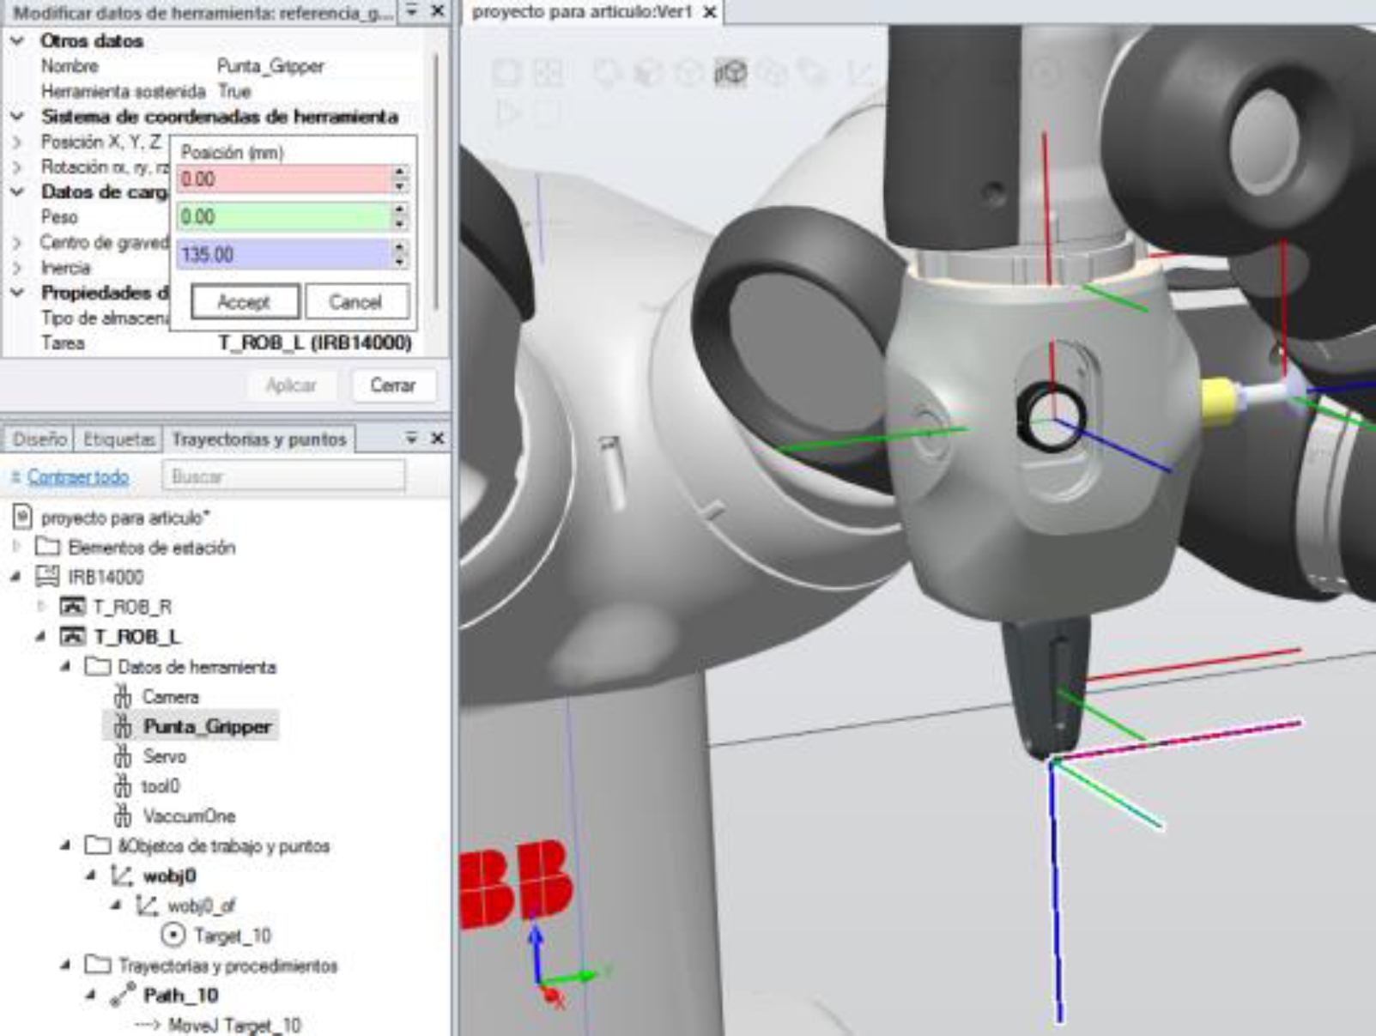
Task: Select the Path_10 trajectory icon
Action: [x=123, y=996]
